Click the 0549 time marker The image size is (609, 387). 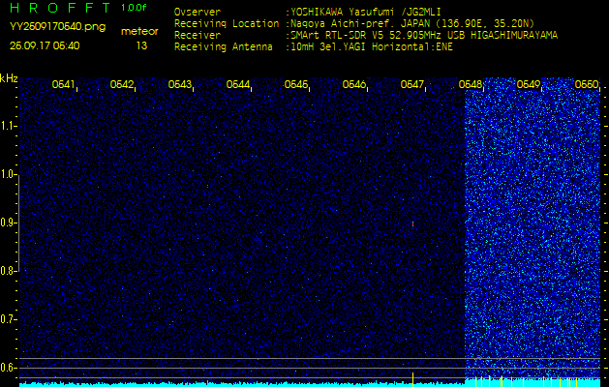pyautogui.click(x=528, y=84)
